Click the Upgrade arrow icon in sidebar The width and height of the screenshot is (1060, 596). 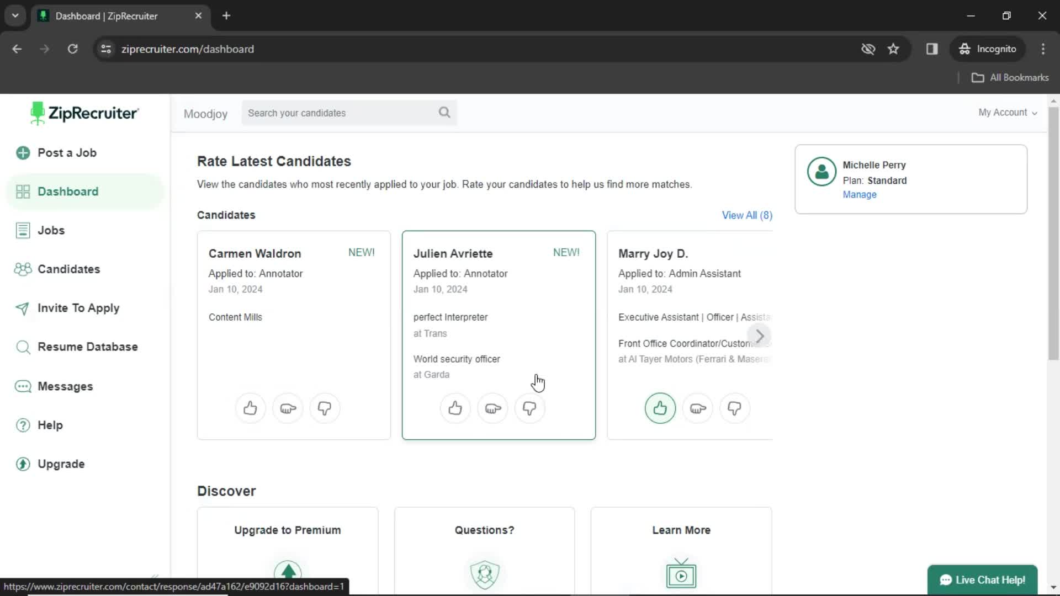point(23,464)
